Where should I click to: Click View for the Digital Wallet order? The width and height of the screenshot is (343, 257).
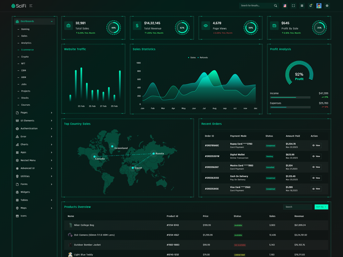pyautogui.click(x=316, y=156)
